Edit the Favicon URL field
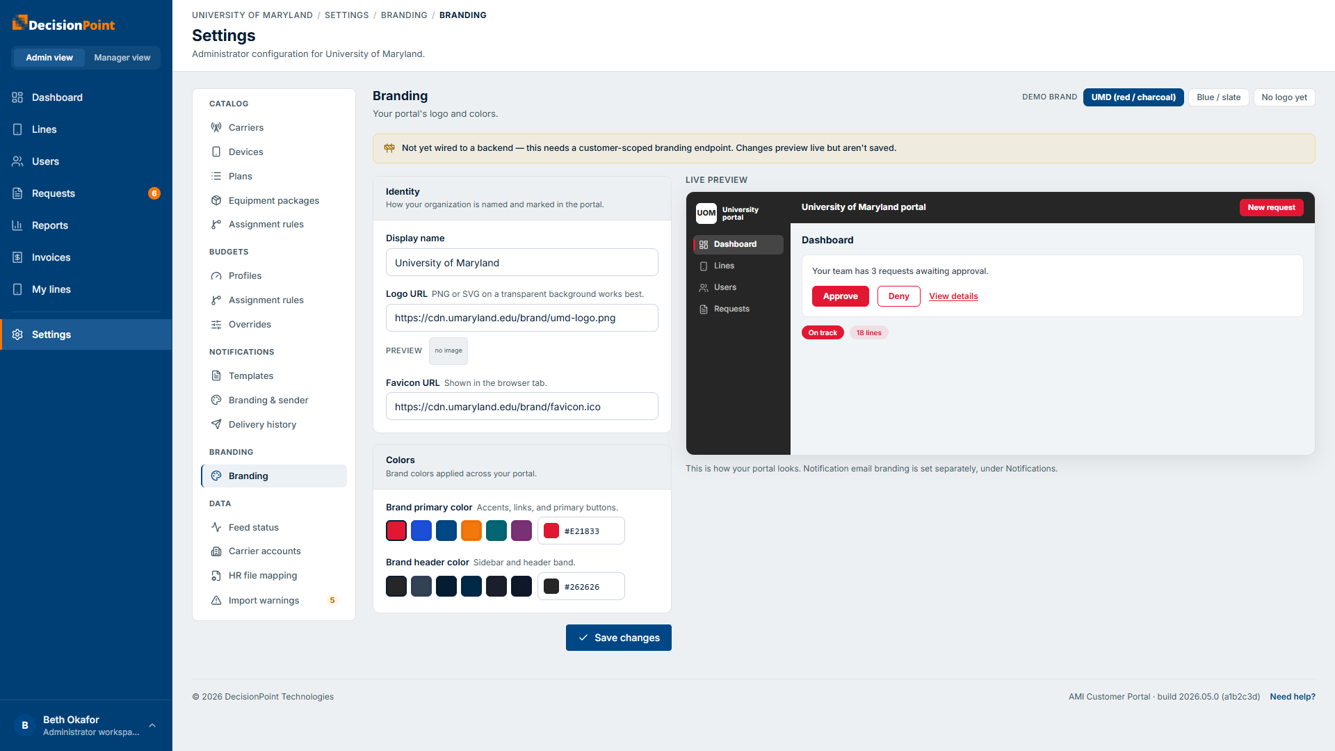 [522, 406]
